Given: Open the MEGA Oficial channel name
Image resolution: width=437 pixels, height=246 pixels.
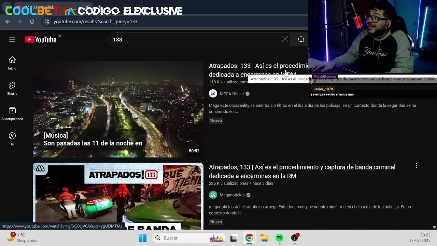Looking at the screenshot, I should (x=232, y=94).
